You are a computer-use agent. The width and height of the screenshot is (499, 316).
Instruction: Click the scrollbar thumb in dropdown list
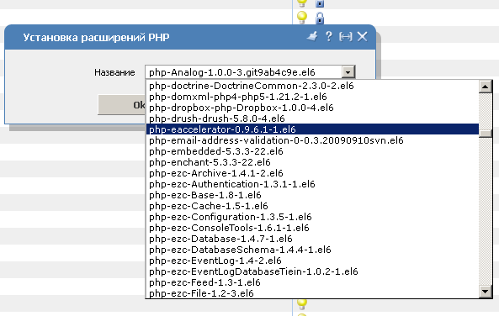coord(486,134)
